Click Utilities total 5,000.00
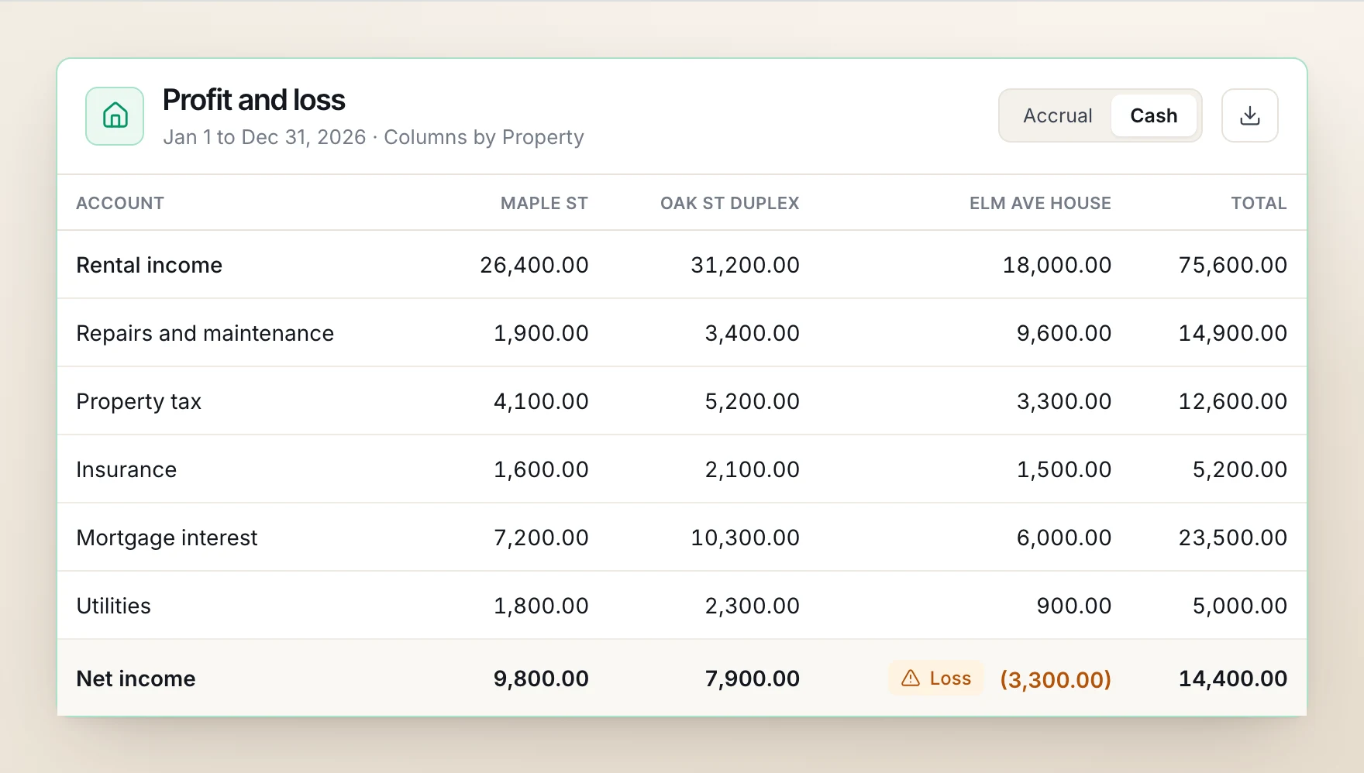The height and width of the screenshot is (773, 1364). [x=1239, y=606]
